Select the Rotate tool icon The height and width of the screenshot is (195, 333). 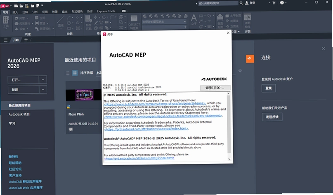coord(104,17)
